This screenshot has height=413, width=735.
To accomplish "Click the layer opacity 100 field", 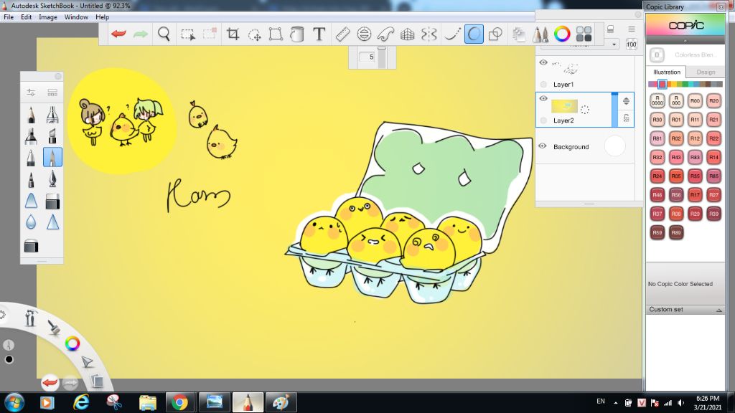I will [632, 44].
